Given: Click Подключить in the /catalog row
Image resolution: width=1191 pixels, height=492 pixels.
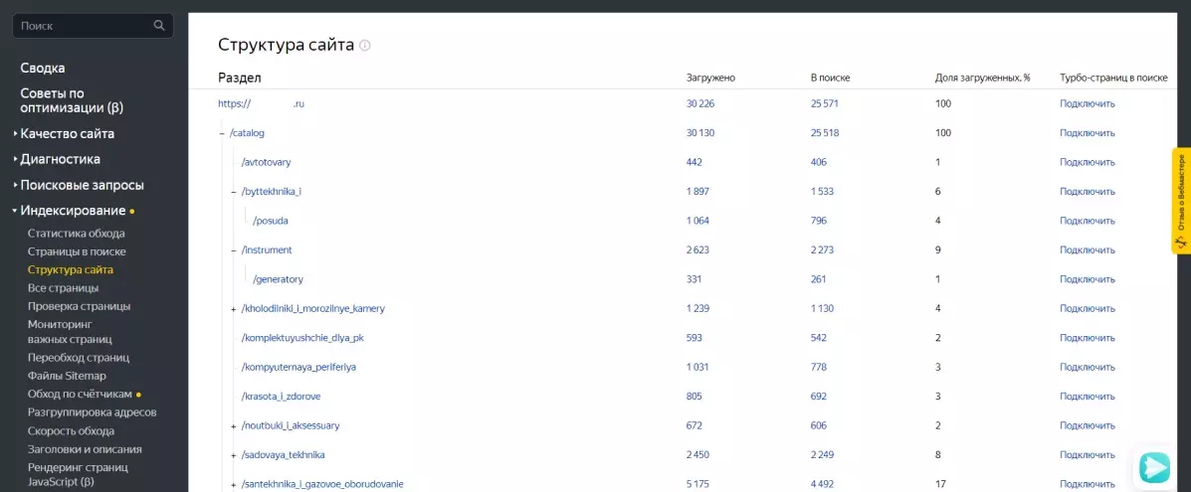Looking at the screenshot, I should click(x=1087, y=133).
